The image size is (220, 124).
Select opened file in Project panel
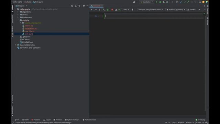point(72,6)
